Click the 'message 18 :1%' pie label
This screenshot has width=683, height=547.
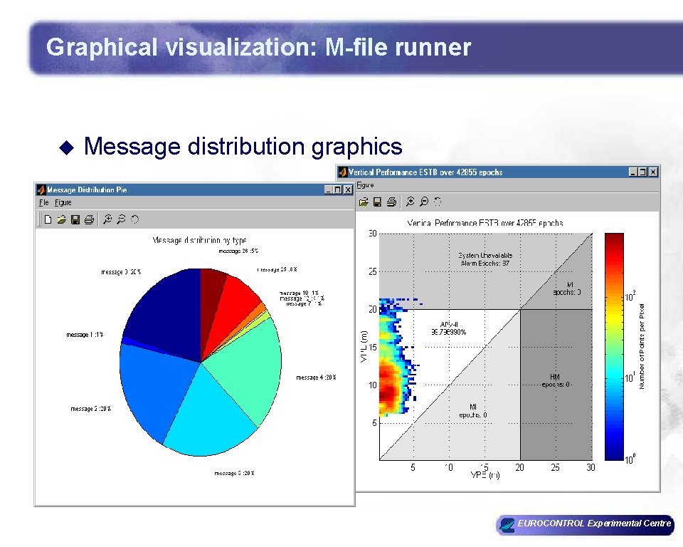(299, 293)
